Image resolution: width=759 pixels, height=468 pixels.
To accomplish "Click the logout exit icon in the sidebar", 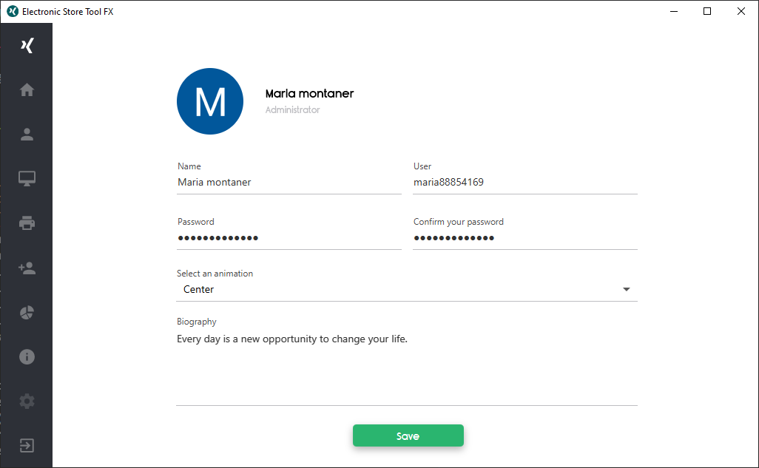I will tap(27, 445).
